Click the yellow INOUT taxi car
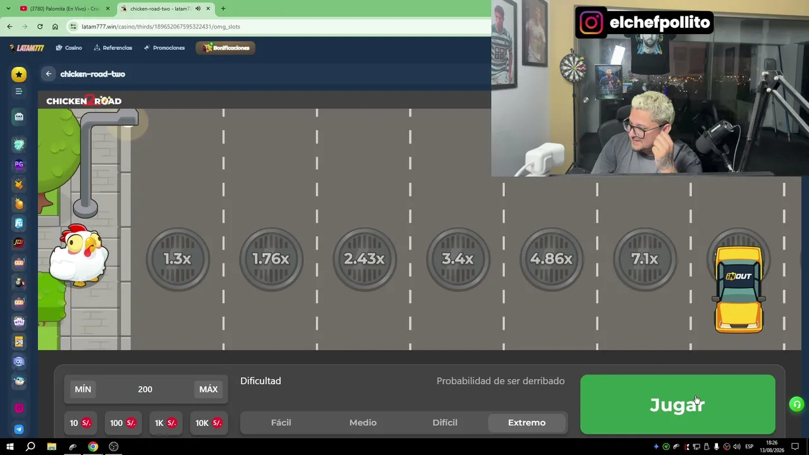809x455 pixels. click(739, 289)
